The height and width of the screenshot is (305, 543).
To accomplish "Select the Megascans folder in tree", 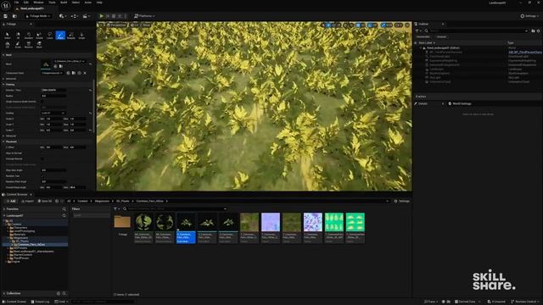I will (x=20, y=238).
